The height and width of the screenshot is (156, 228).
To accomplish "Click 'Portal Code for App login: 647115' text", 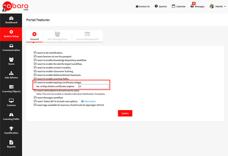I will (87, 105).
